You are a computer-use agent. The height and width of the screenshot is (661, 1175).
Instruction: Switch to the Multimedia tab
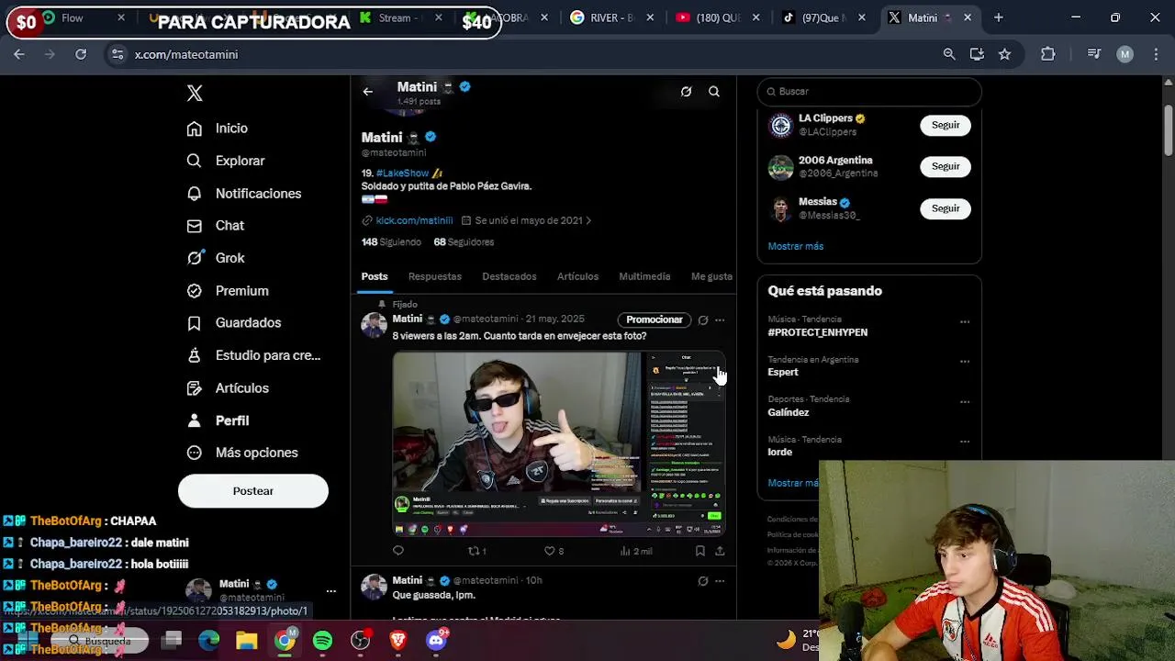(644, 276)
